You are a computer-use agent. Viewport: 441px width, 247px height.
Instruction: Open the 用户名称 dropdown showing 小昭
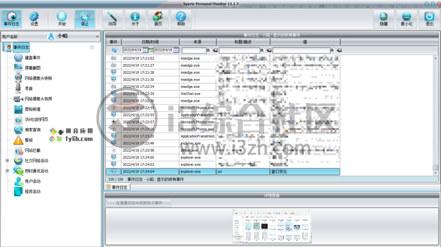click(59, 36)
